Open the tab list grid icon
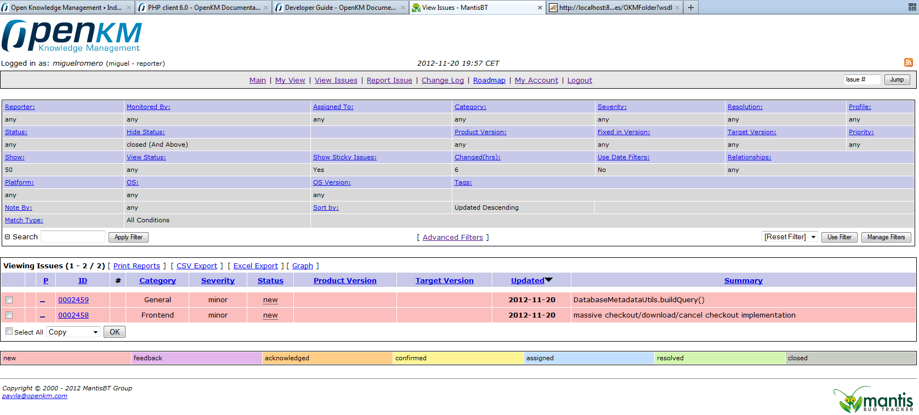 click(912, 7)
